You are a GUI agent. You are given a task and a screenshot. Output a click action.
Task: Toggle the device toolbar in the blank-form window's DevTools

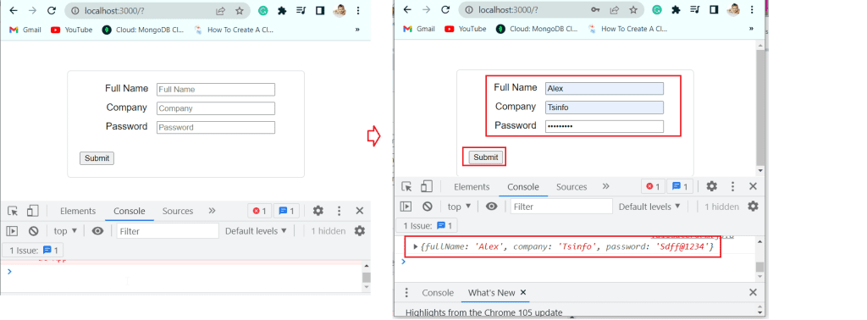33,211
